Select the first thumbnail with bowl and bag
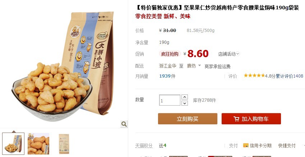The image size is (305, 157). pos(13,144)
